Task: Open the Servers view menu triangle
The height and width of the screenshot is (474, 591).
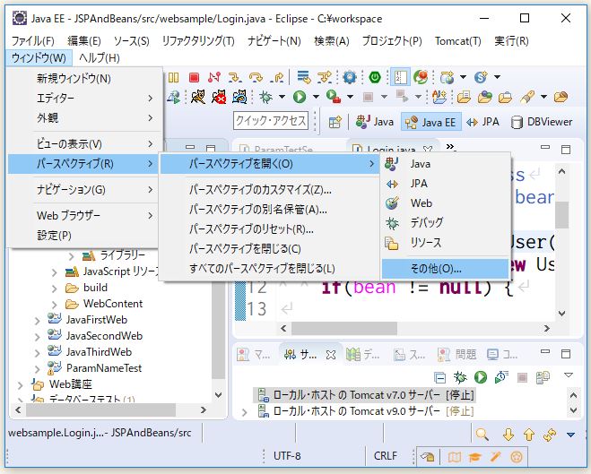Action: coord(569,375)
